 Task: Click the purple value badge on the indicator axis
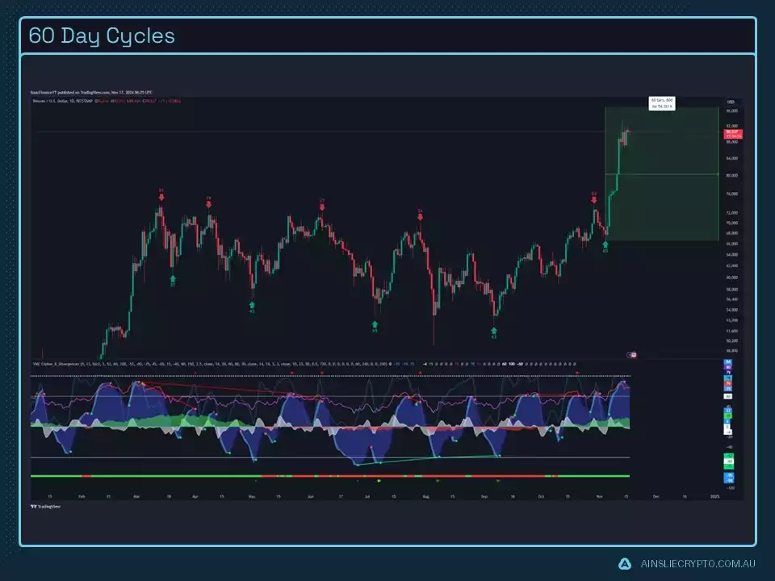point(727,367)
